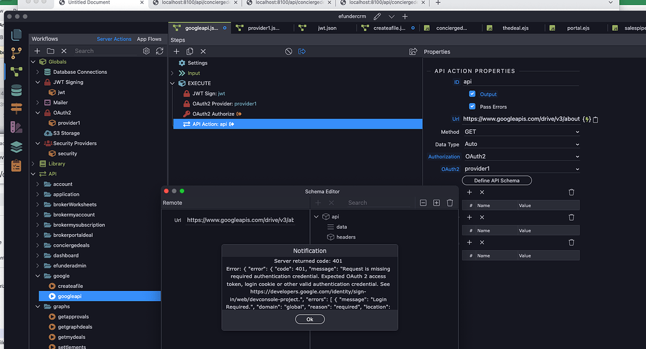Viewport: 646px width, 349px height.
Task: Click the refresh icon in Workflows toolbar
Action: point(160,51)
